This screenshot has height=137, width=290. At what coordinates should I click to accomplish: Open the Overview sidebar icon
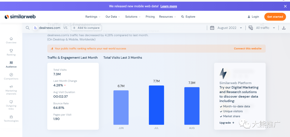coord(11,39)
